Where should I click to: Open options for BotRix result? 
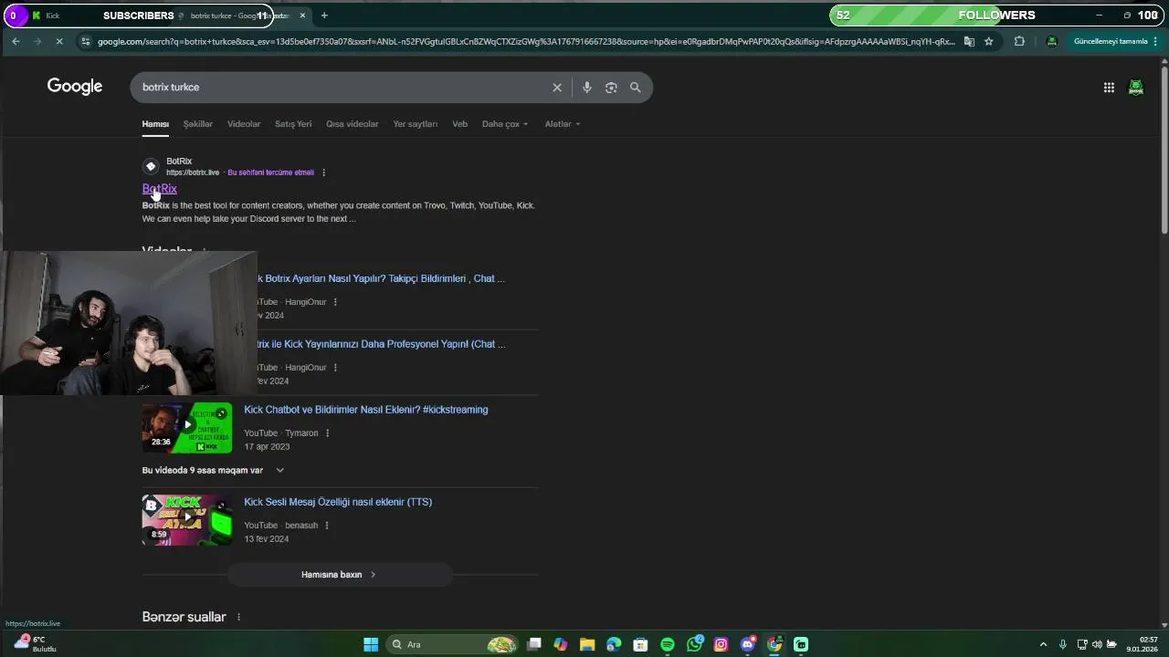(x=323, y=172)
